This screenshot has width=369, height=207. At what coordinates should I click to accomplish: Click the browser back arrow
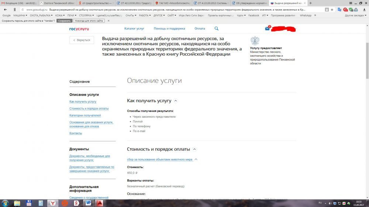(x=6, y=10)
